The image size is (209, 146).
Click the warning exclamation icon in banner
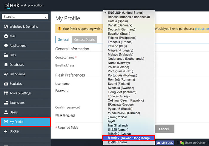[x=59, y=29]
